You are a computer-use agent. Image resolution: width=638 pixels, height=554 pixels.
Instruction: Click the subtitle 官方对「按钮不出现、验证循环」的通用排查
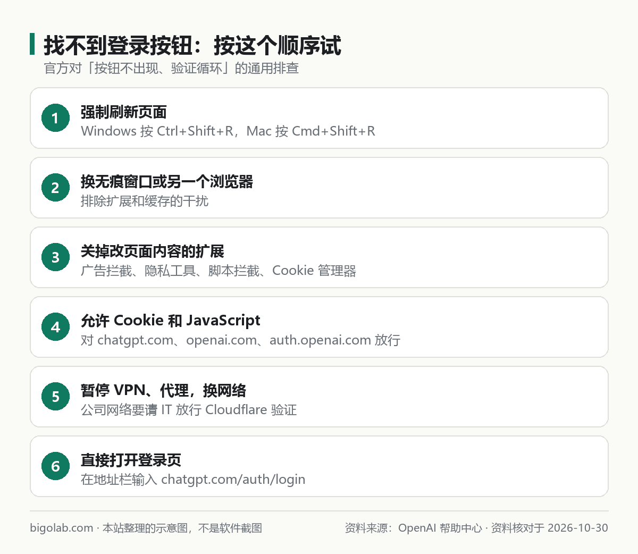[171, 68]
